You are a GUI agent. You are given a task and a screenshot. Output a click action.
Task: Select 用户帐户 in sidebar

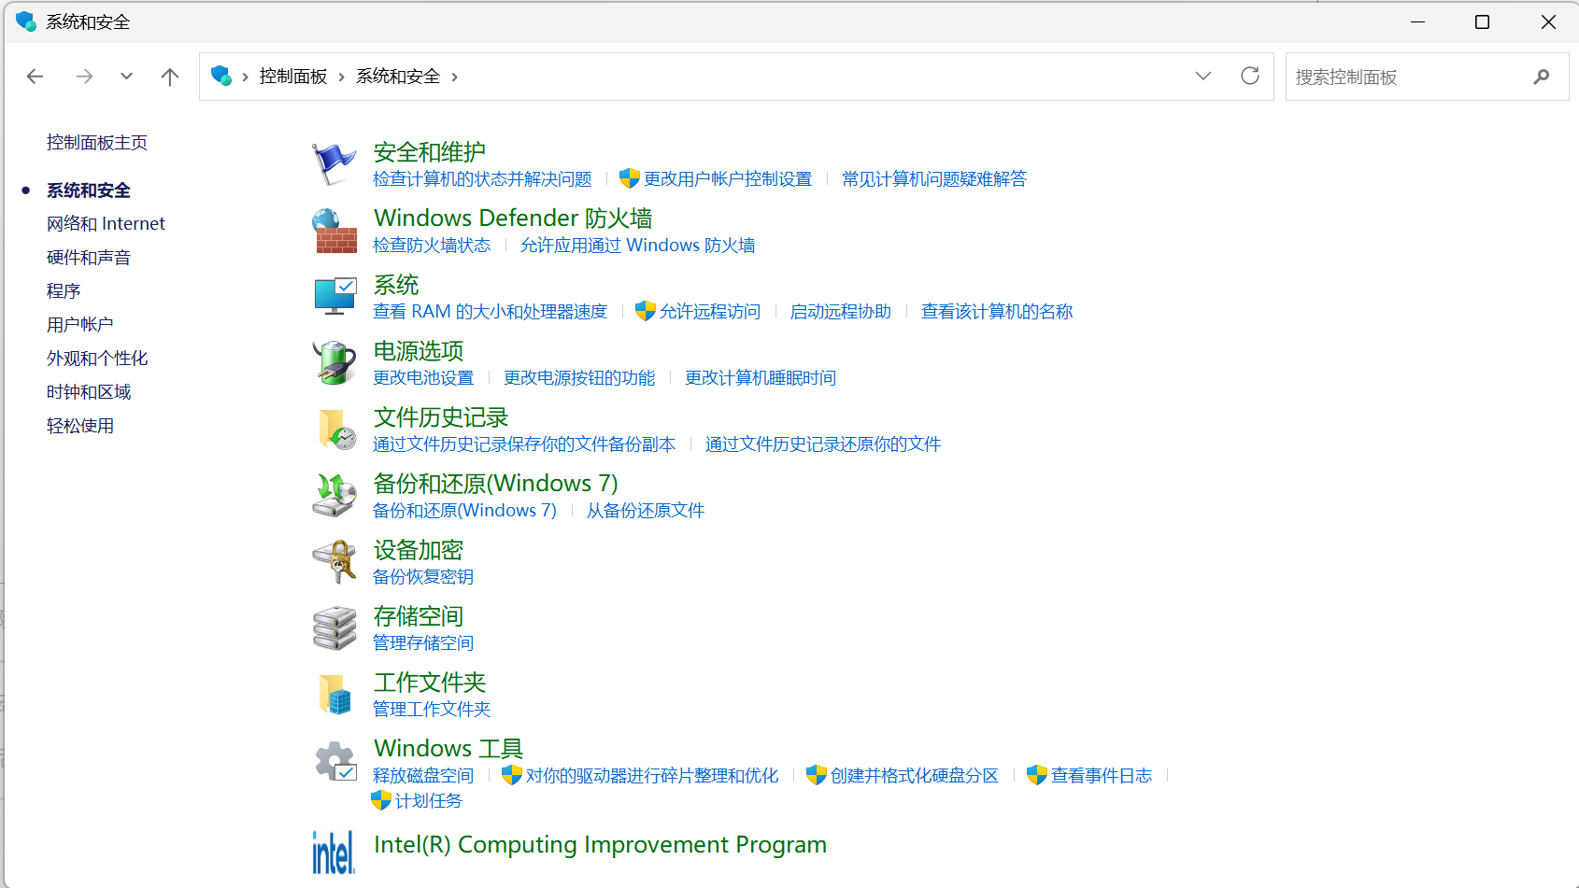coord(80,325)
